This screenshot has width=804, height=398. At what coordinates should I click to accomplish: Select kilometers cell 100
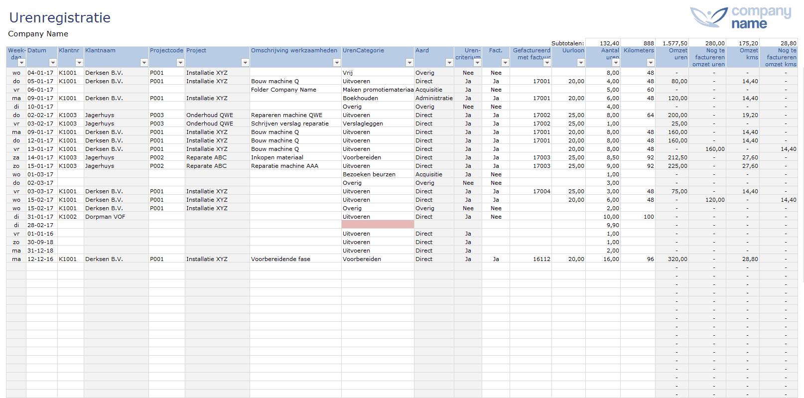coord(638,217)
